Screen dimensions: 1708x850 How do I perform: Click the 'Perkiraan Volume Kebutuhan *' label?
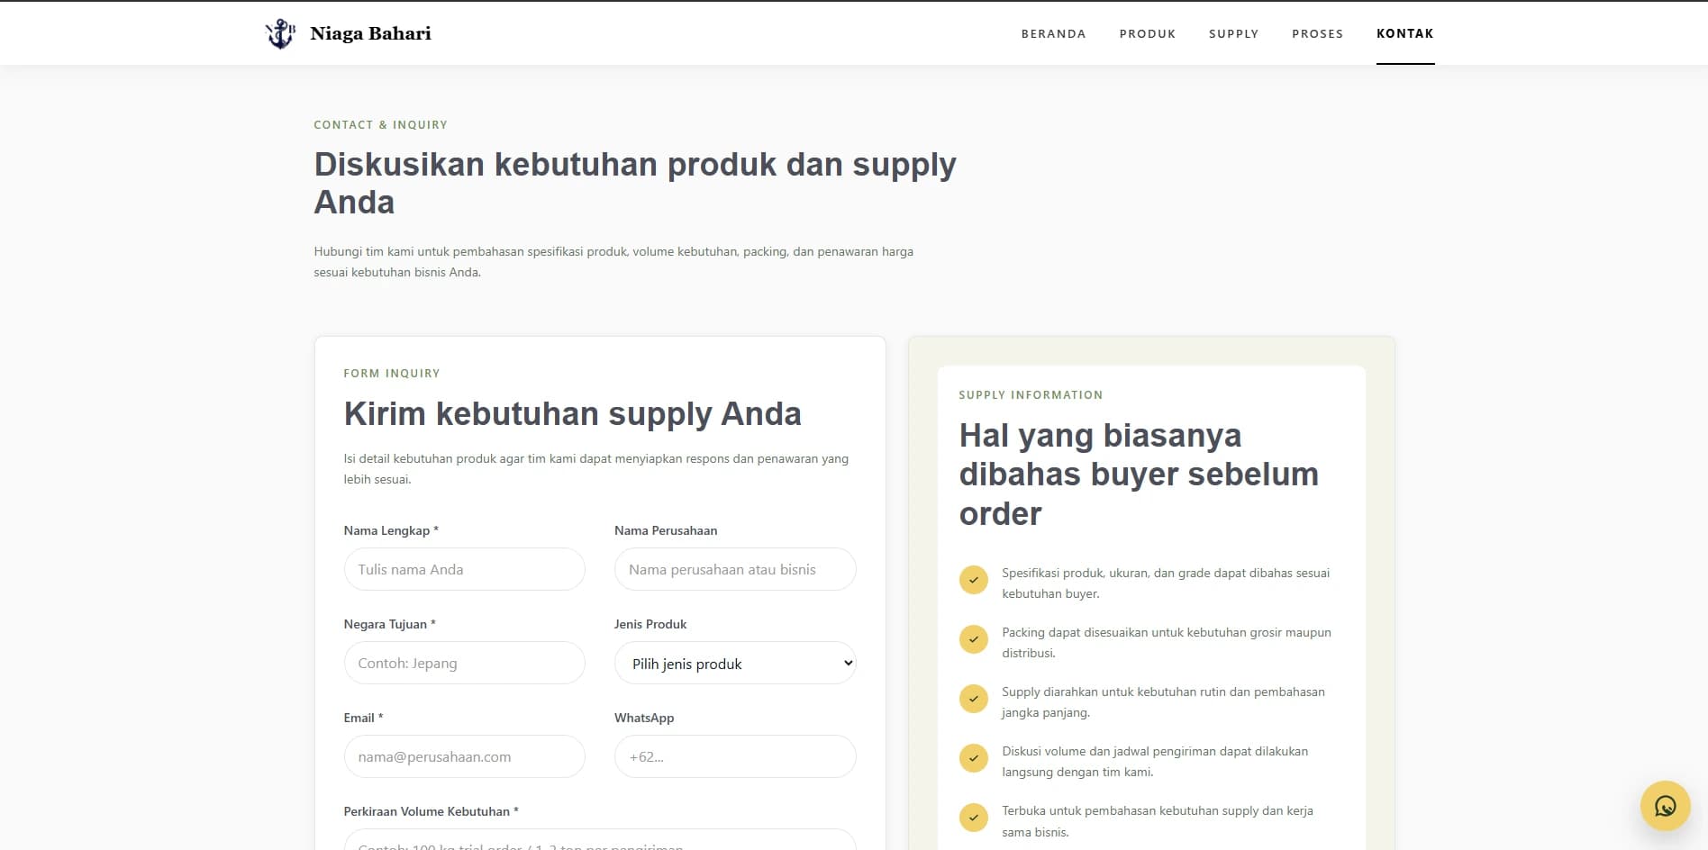pyautogui.click(x=431, y=811)
